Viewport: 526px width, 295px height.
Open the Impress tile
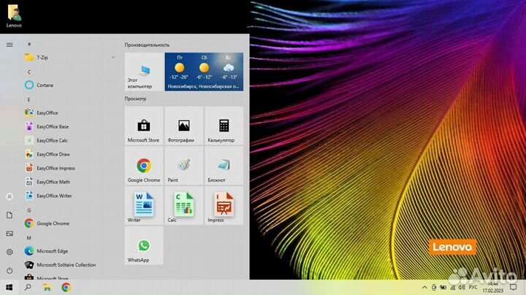pyautogui.click(x=224, y=205)
